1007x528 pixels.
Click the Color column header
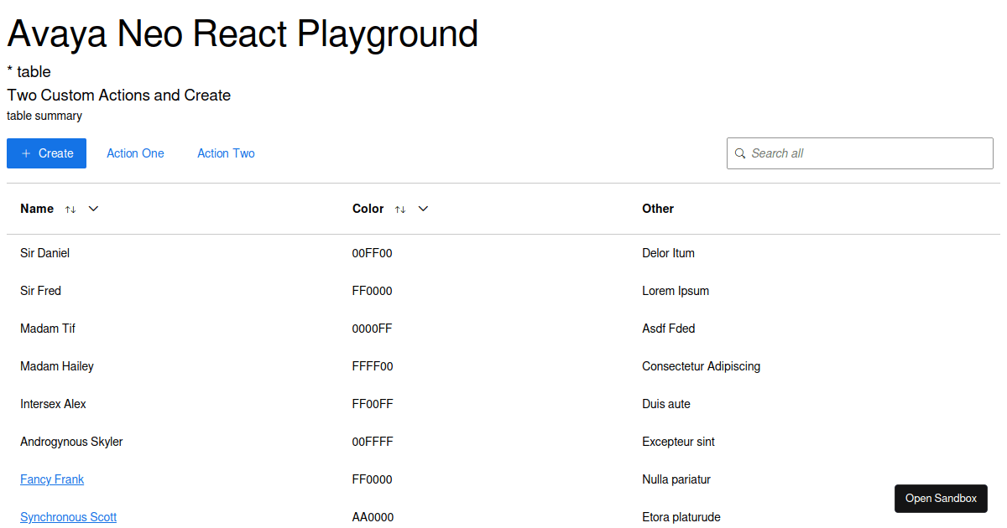pos(368,209)
